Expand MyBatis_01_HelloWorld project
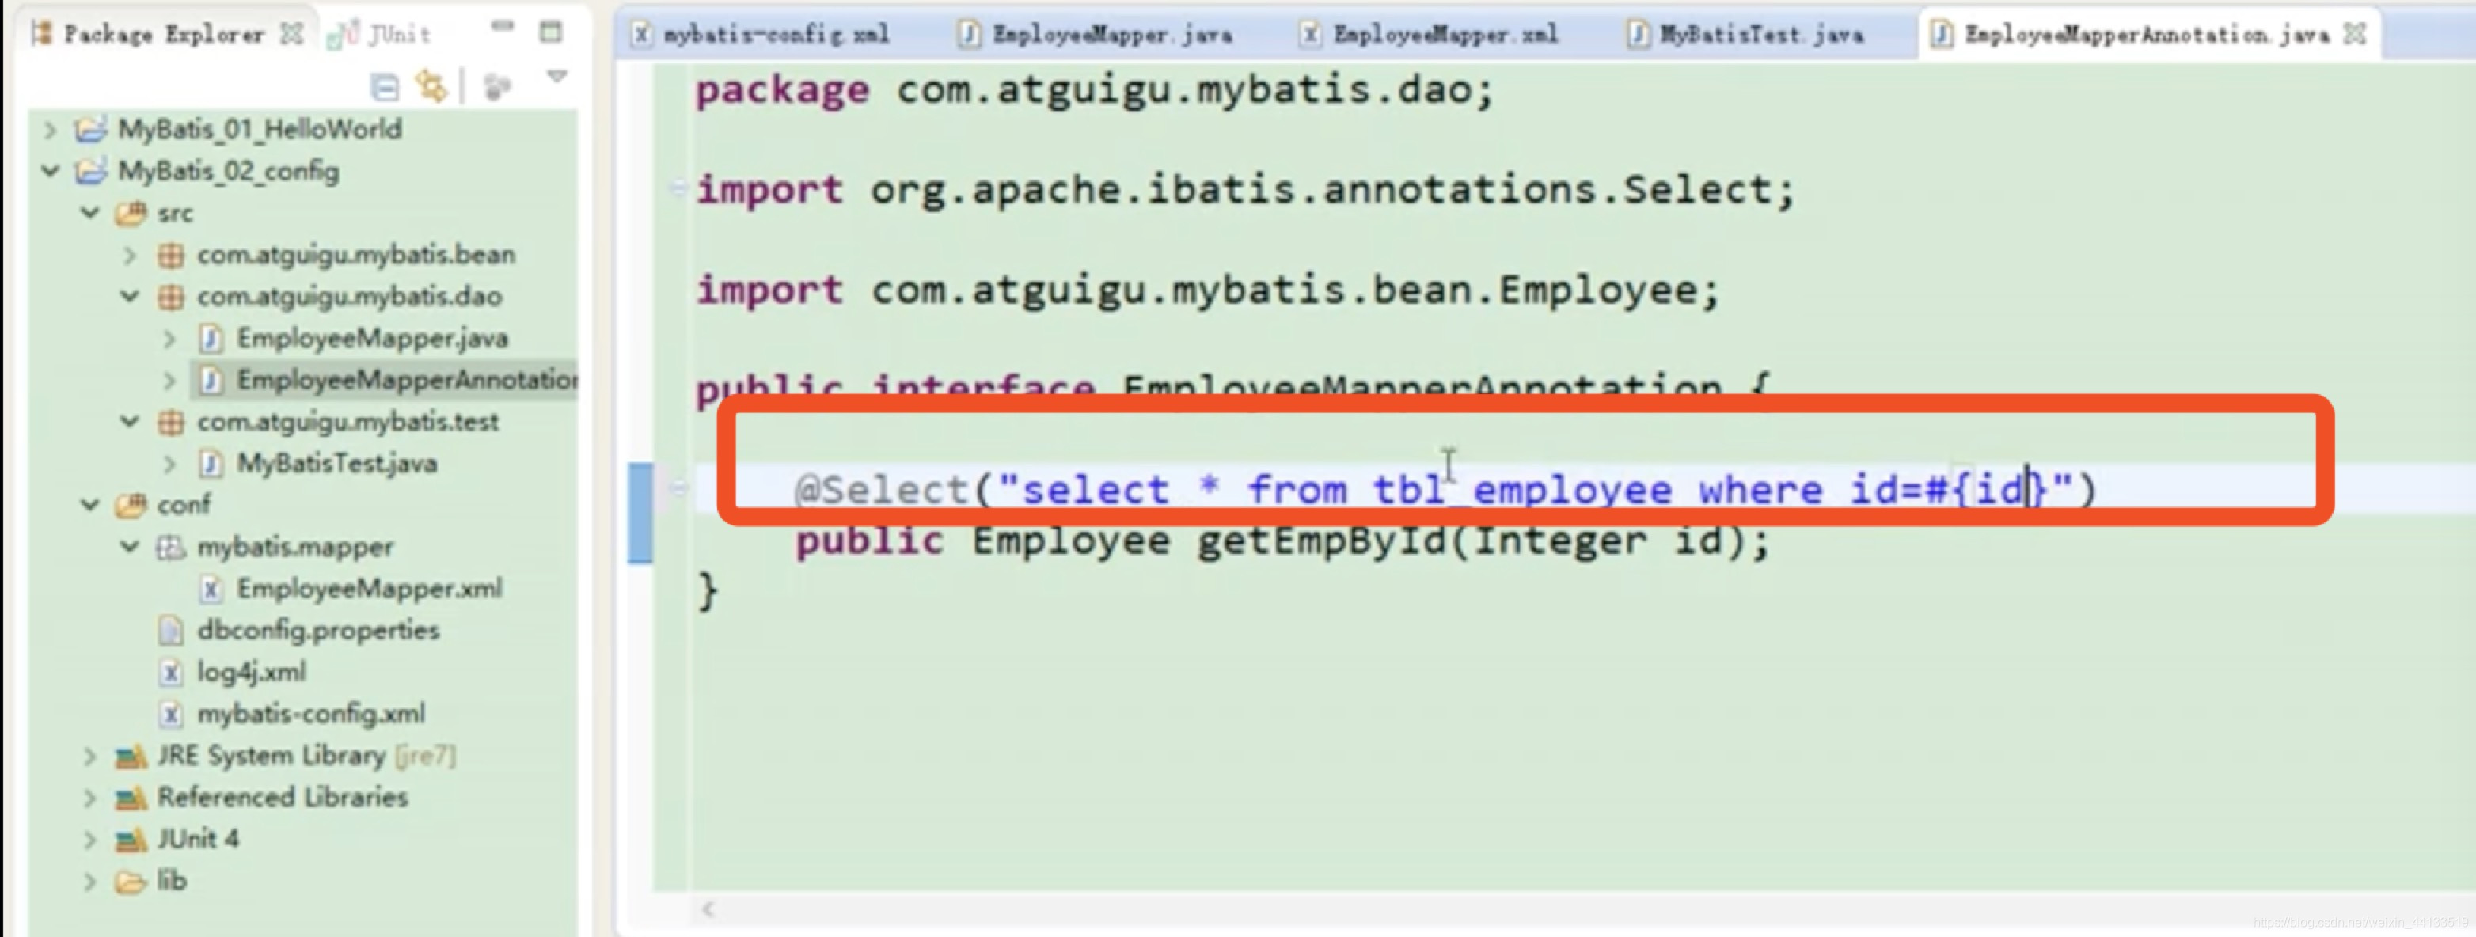Screen dimensions: 2476x937 pyautogui.click(x=51, y=129)
